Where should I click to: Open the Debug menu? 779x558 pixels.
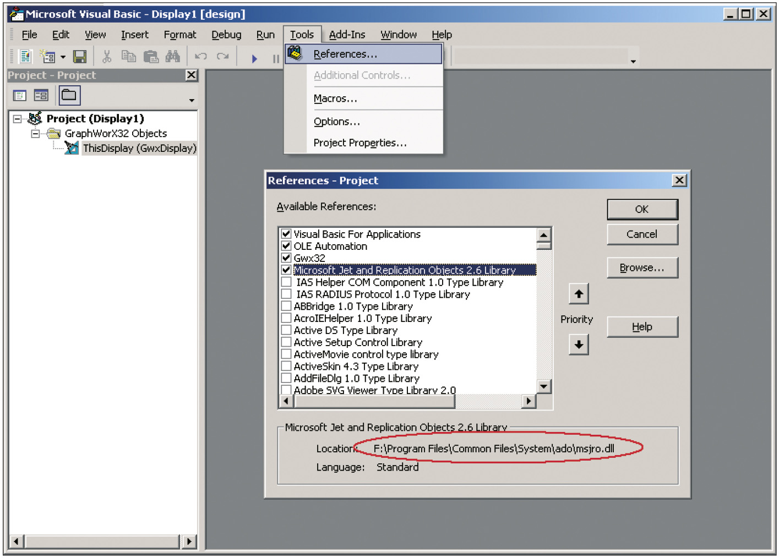pyautogui.click(x=226, y=35)
